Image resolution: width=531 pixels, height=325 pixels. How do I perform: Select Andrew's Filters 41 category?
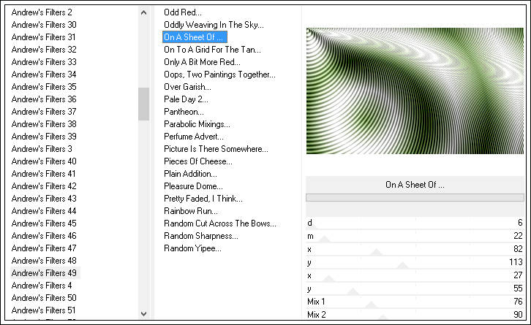[x=43, y=174]
